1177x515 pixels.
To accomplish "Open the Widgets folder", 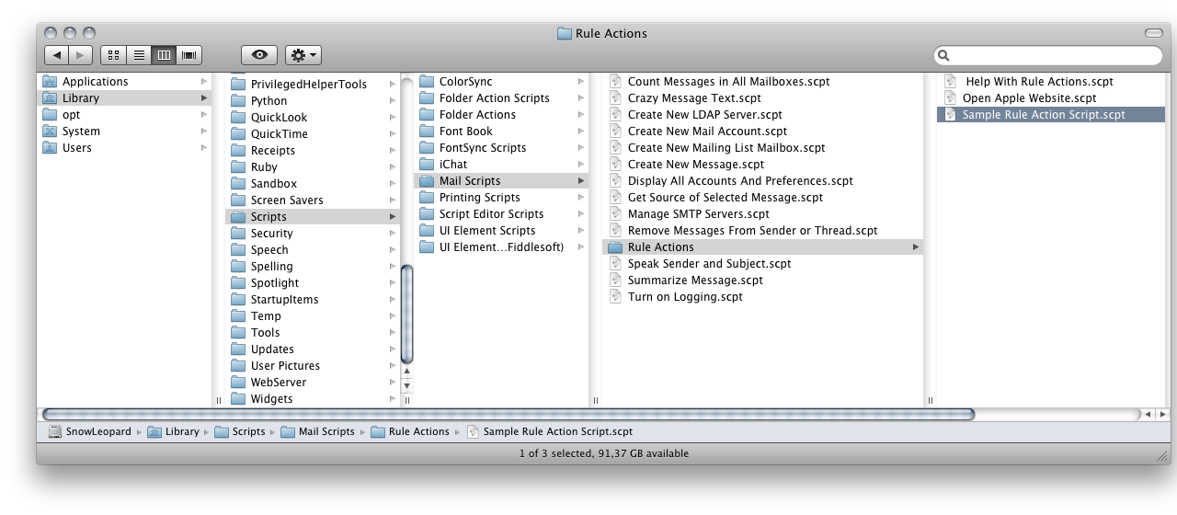I will coord(271,399).
